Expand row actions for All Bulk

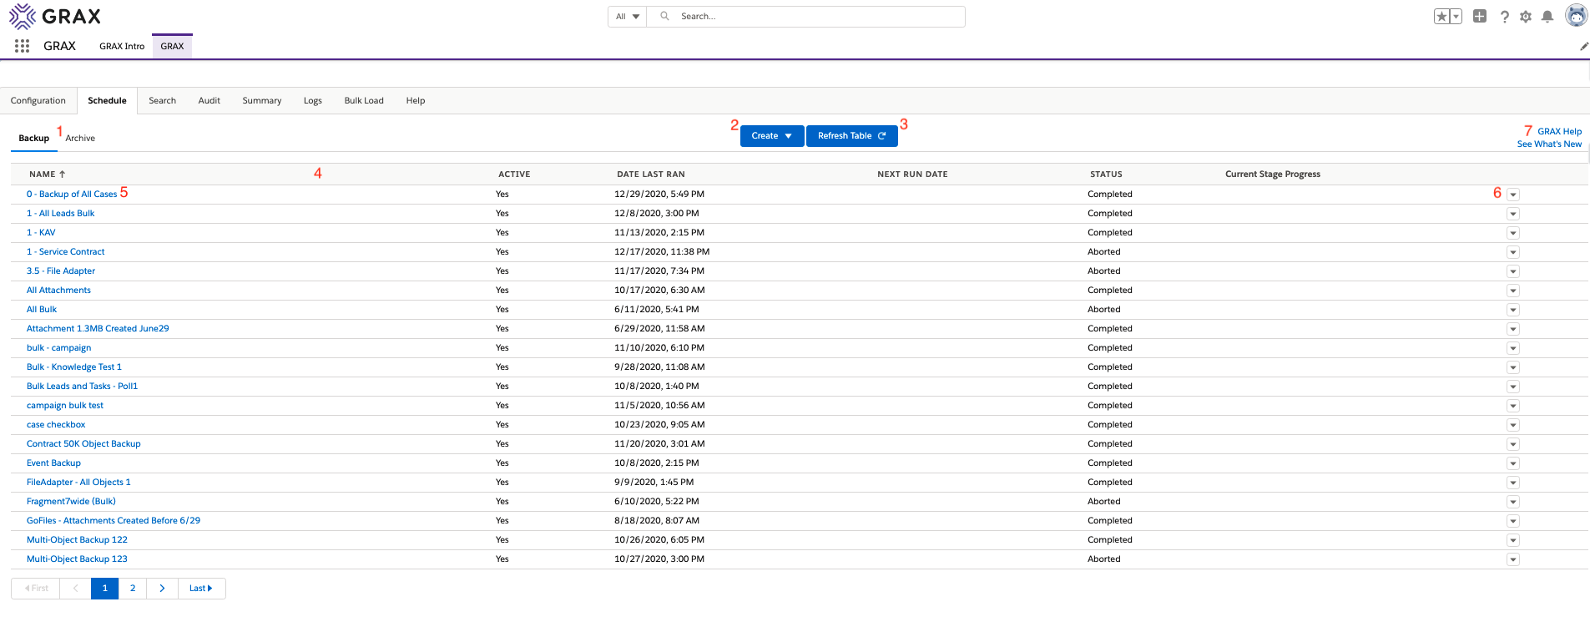point(1513,310)
